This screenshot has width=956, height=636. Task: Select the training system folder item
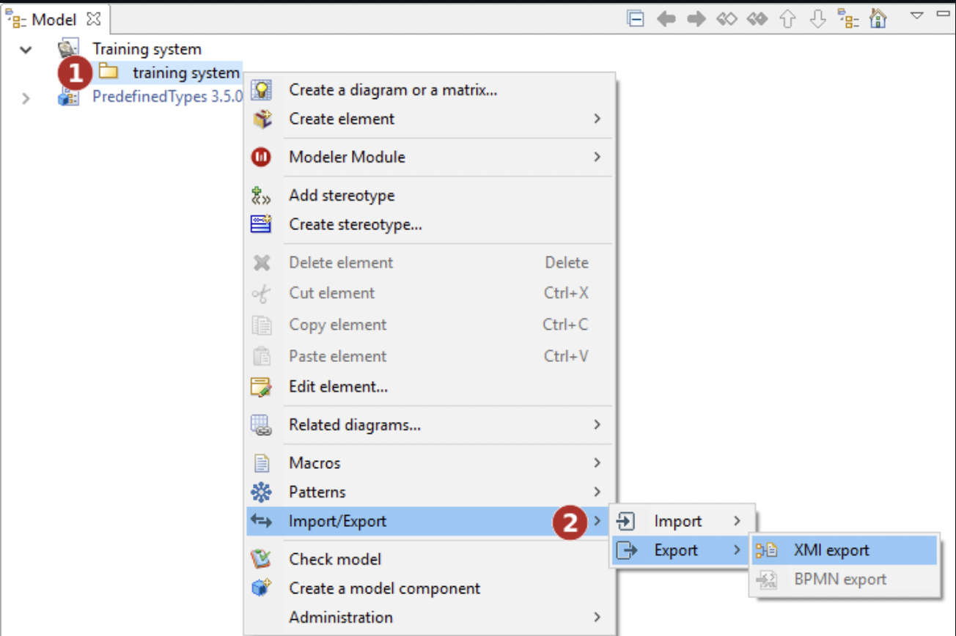(185, 73)
